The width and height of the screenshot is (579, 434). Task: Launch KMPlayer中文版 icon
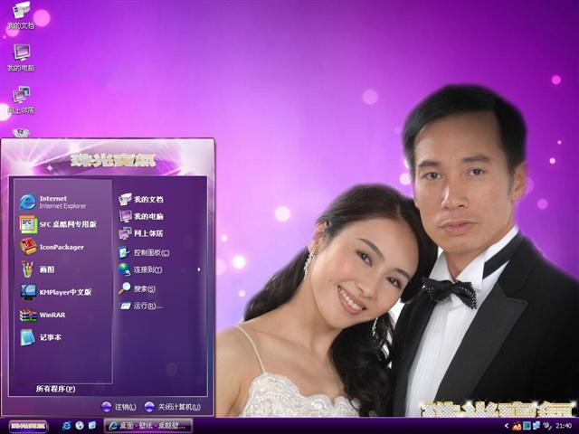(28, 292)
